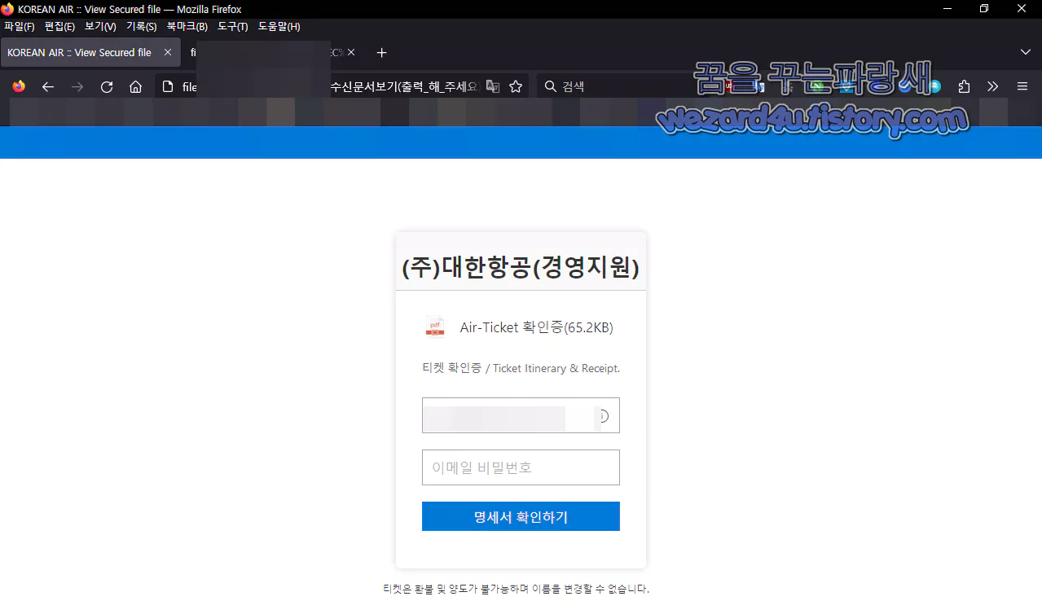The height and width of the screenshot is (614, 1042).
Task: Open the Firefox hamburger menu
Action: tap(1022, 86)
